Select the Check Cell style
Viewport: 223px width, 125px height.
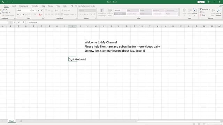(120, 14)
